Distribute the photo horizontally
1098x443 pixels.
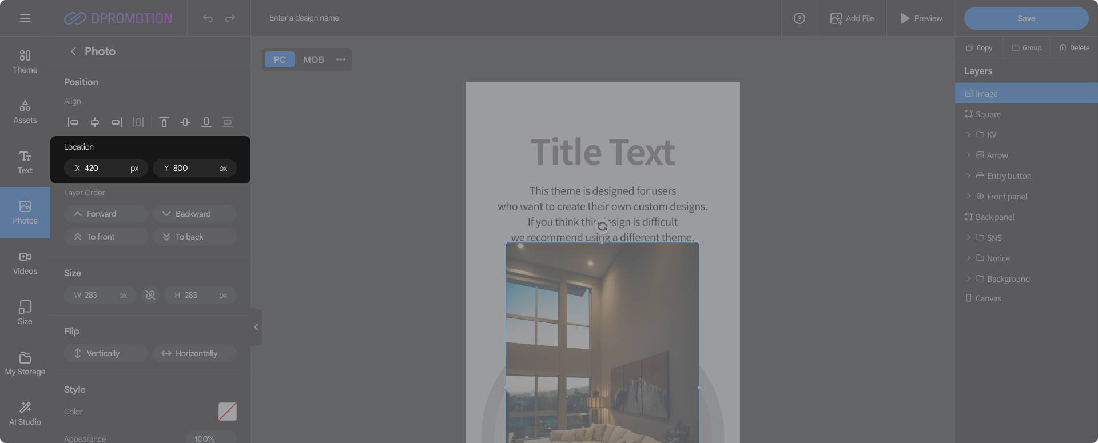[138, 122]
